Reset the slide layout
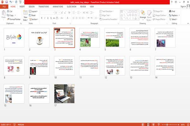The height and width of the screenshot is (126, 190). (x=32, y=15)
